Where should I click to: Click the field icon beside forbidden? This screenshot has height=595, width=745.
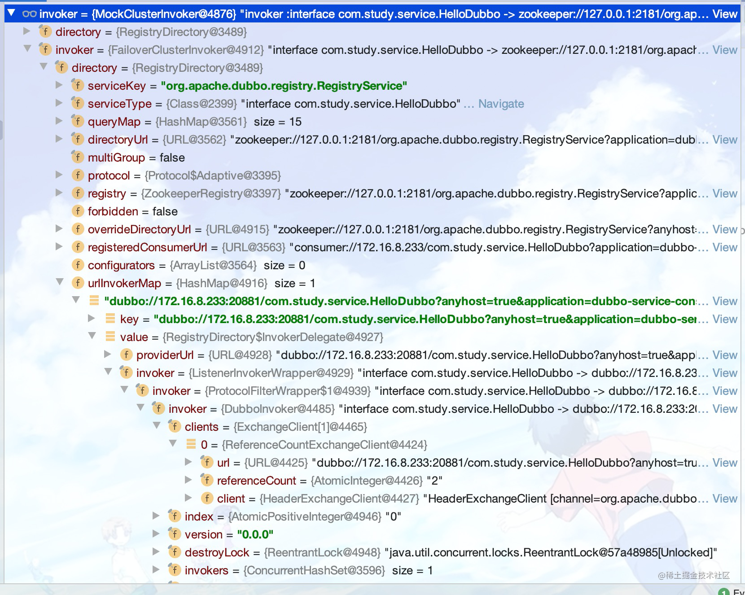click(x=78, y=211)
